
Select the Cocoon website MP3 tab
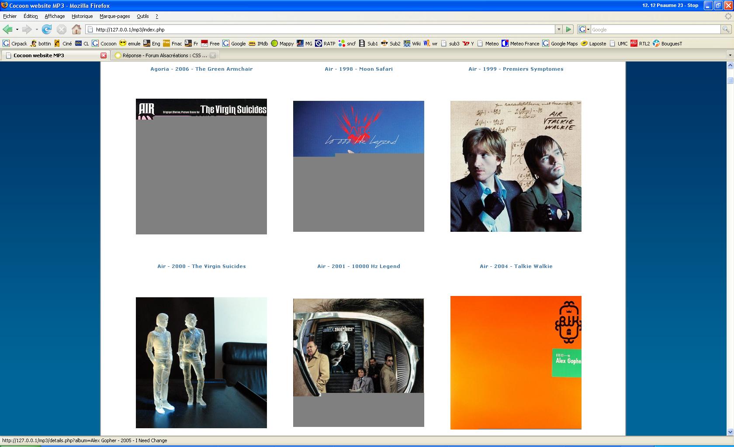coord(55,55)
